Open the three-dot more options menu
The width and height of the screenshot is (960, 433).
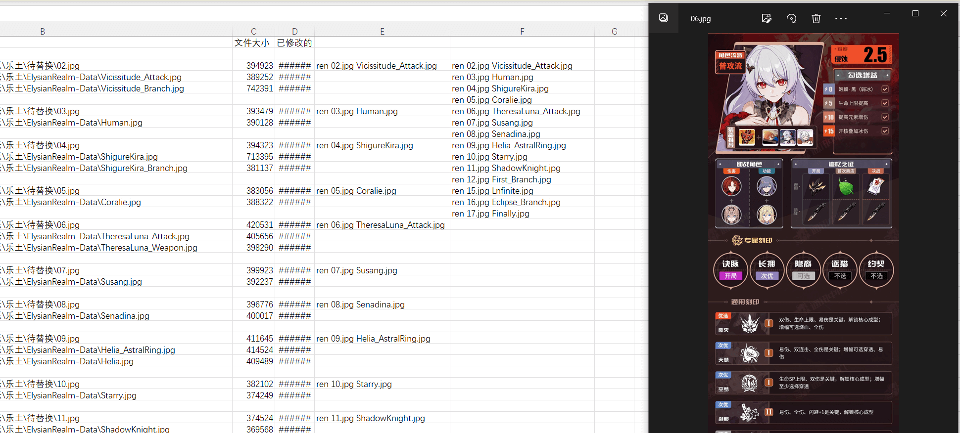pyautogui.click(x=841, y=19)
